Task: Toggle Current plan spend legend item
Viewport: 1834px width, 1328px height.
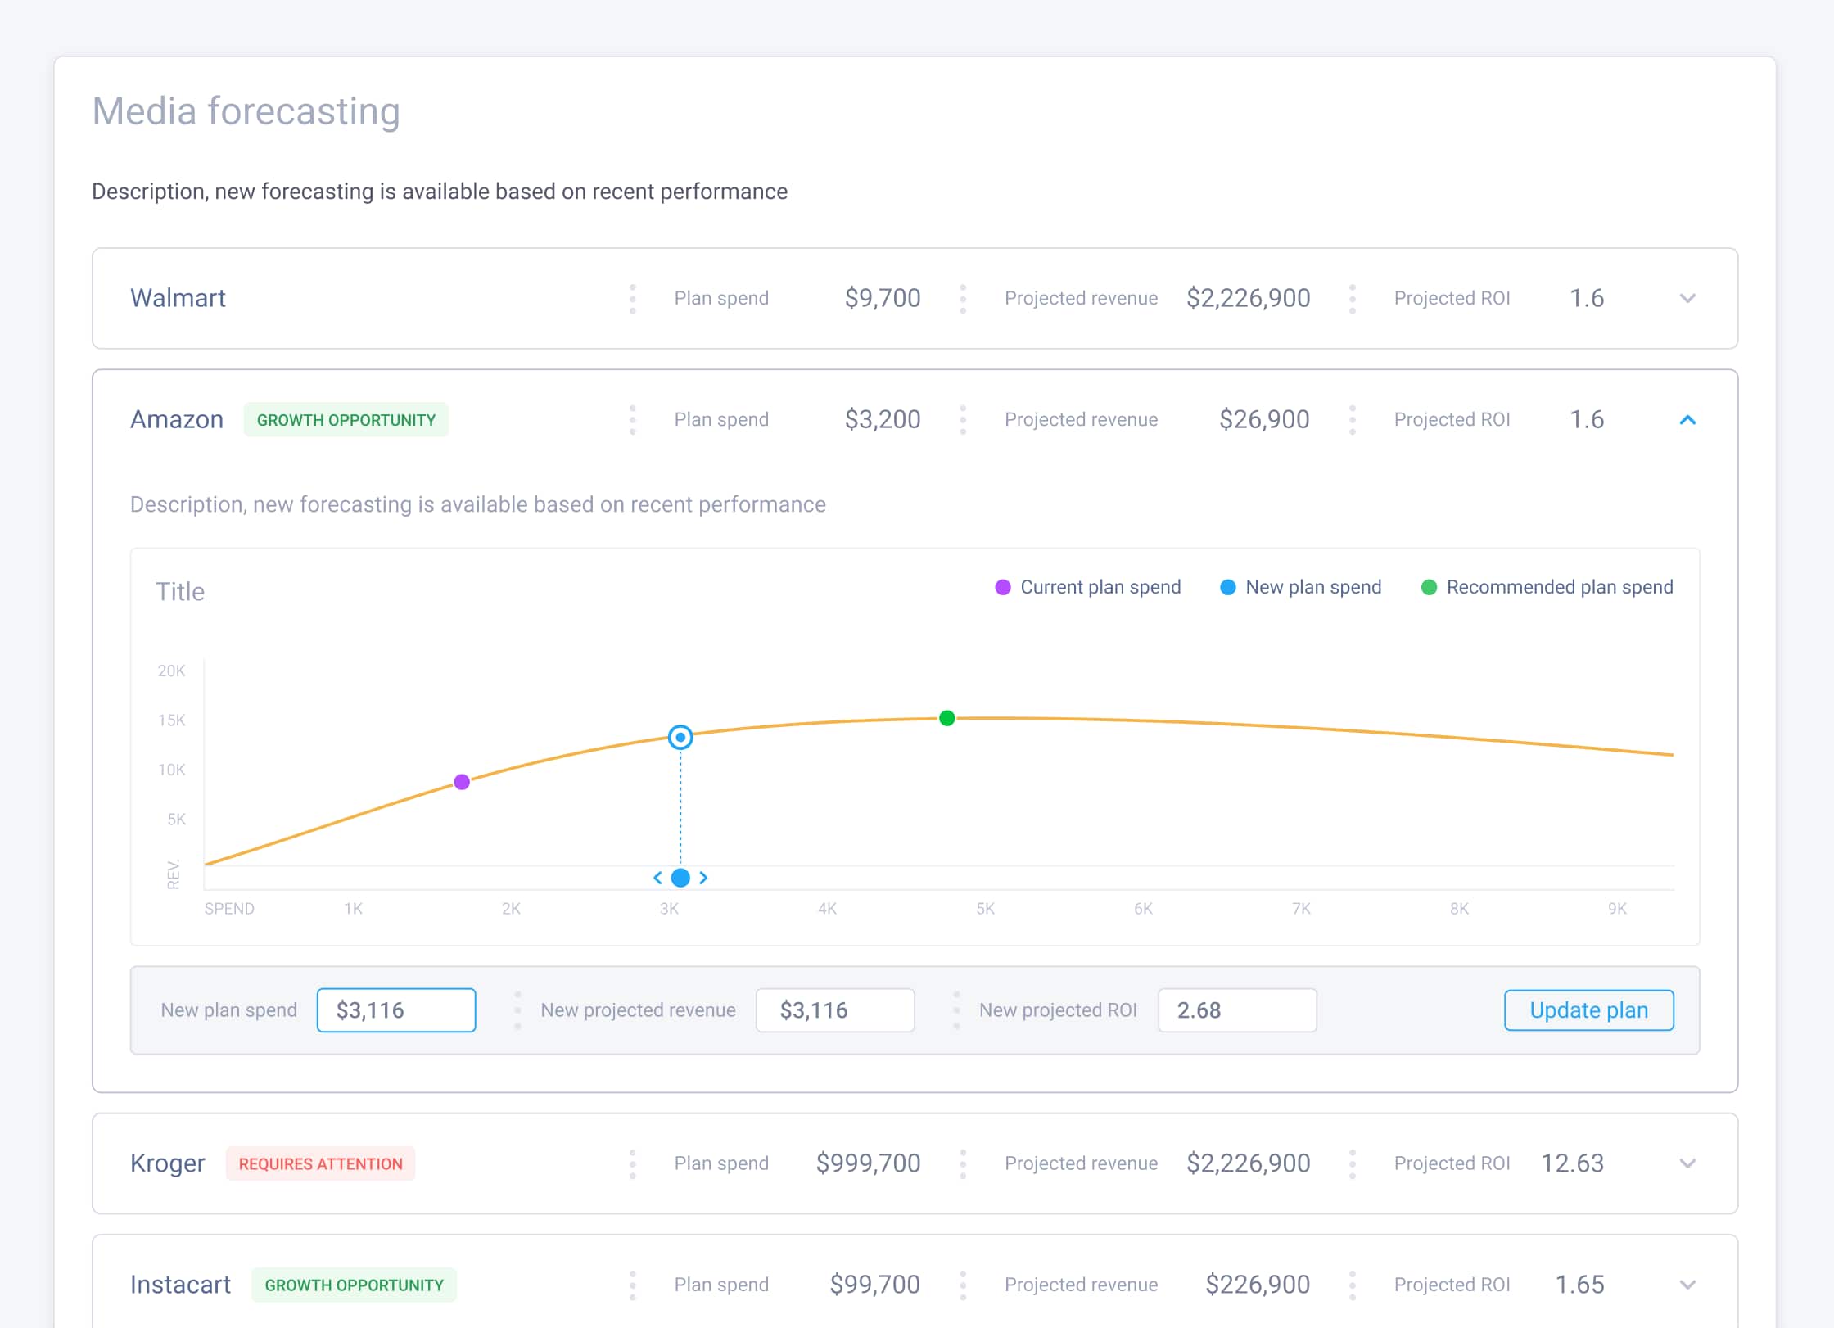Action: pos(1088,587)
